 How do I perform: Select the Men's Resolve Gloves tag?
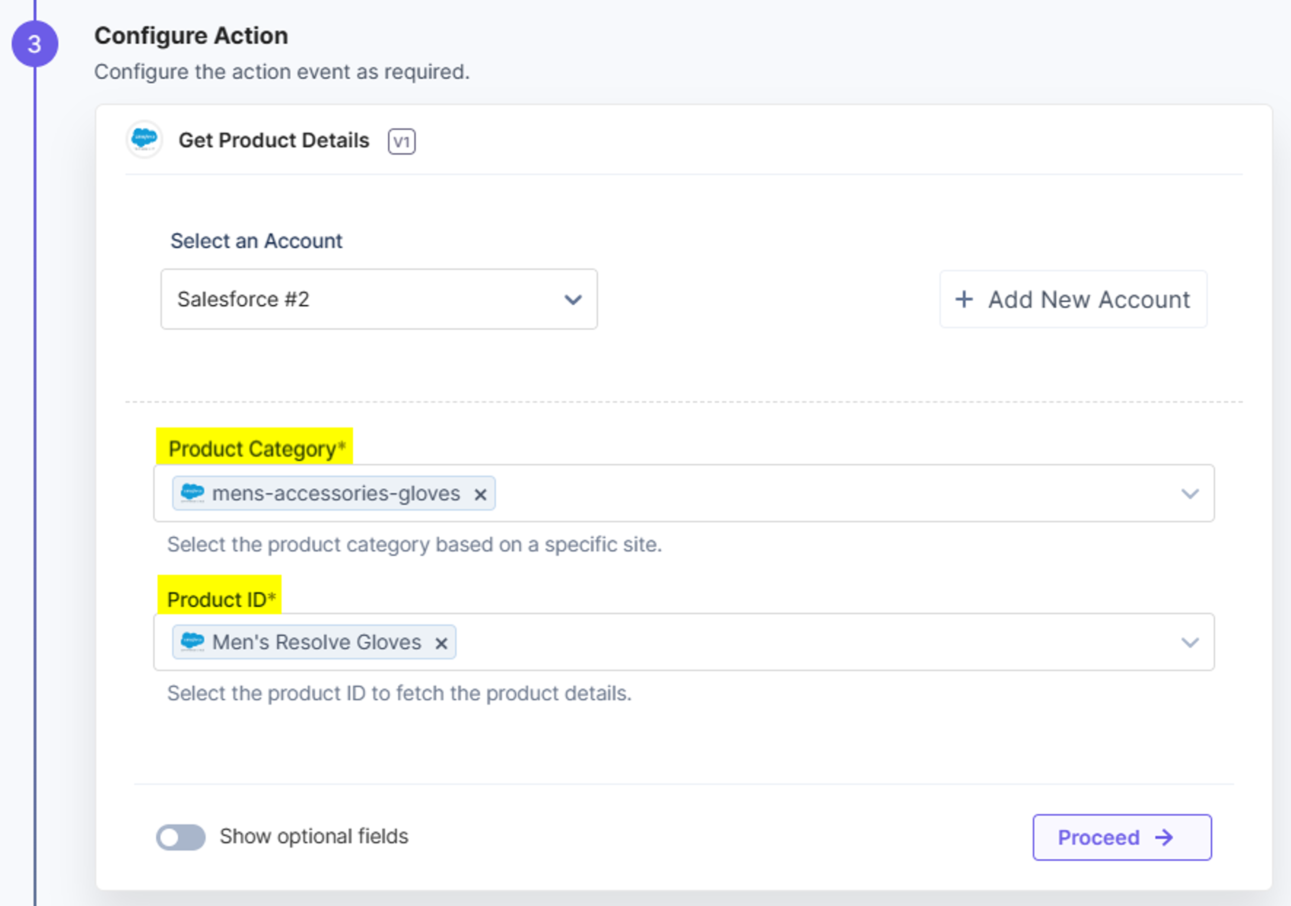click(x=314, y=642)
